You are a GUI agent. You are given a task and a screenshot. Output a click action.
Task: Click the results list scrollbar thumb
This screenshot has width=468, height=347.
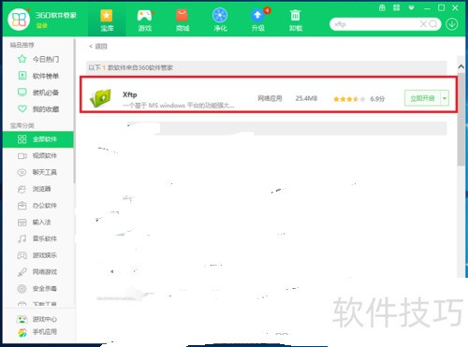[x=461, y=120]
